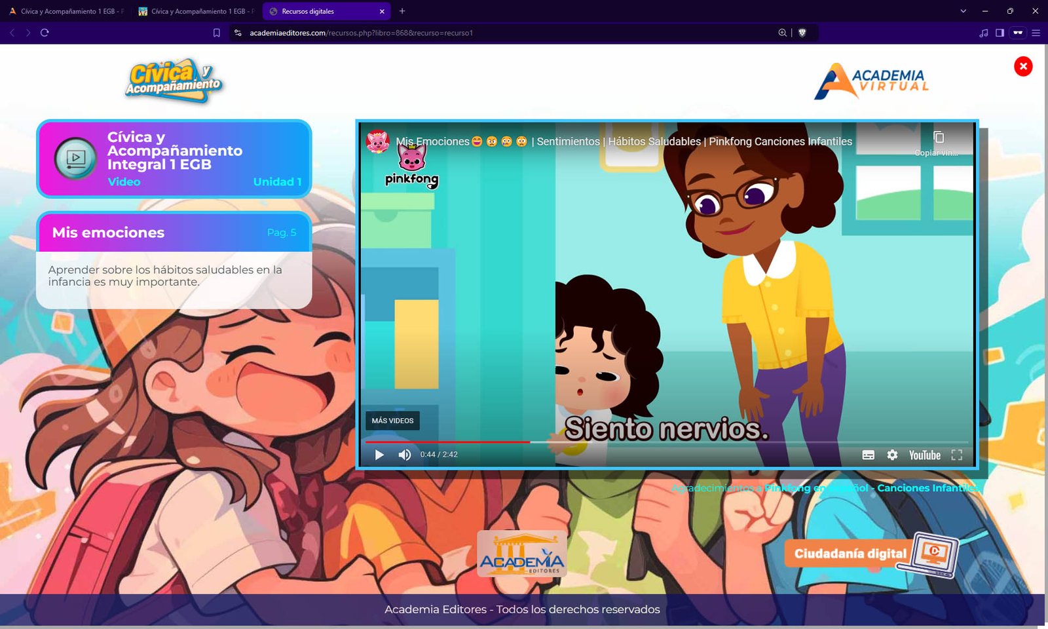Close the Recursos digitales tab

pyautogui.click(x=382, y=11)
